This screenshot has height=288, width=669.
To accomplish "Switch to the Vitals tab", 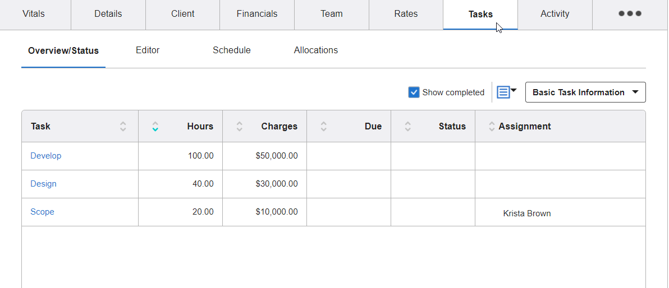I will (x=34, y=14).
